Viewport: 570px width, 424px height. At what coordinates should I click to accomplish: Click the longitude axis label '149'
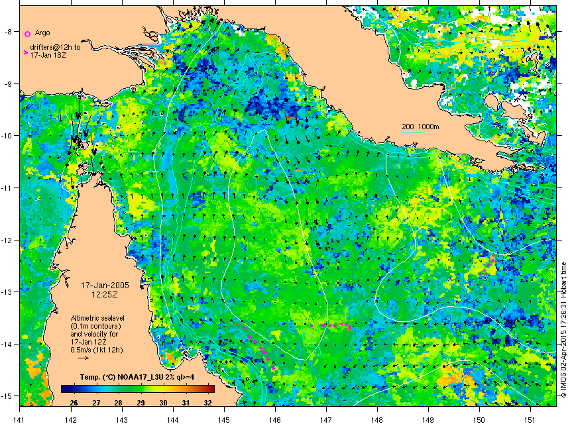[x=428, y=420]
